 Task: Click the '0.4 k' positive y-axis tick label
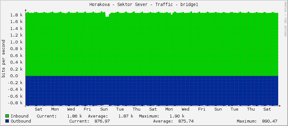pyautogui.click(x=16, y=62)
